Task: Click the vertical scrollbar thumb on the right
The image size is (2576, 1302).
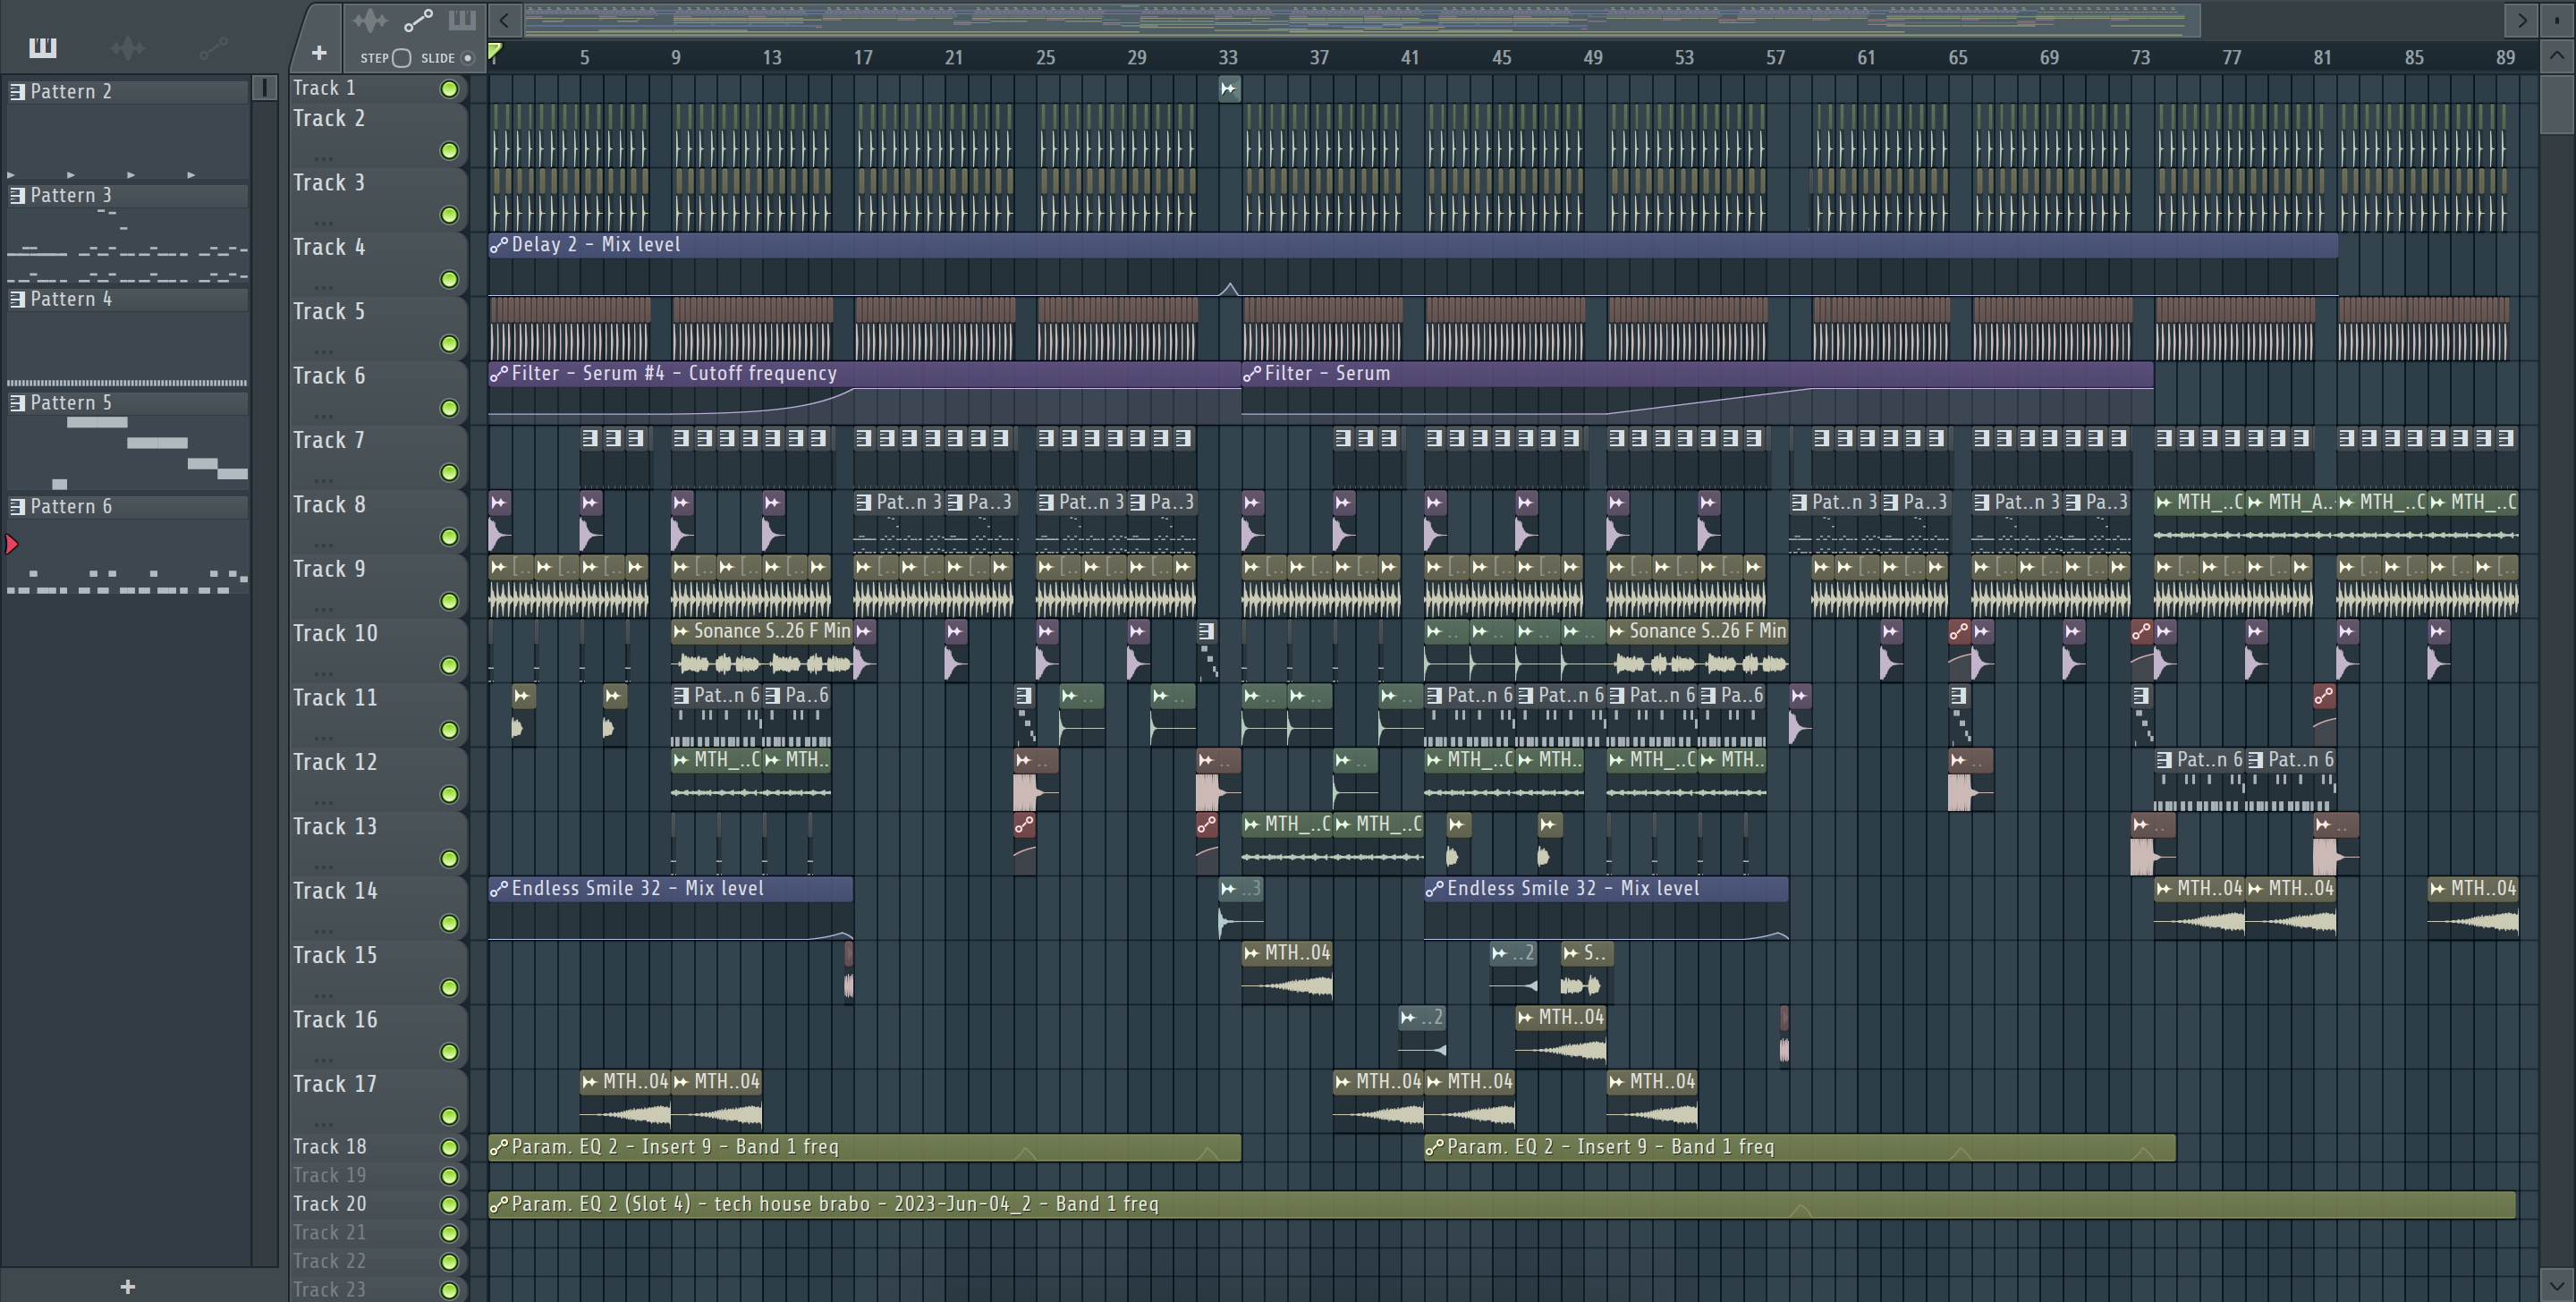Action: pos(2557,103)
